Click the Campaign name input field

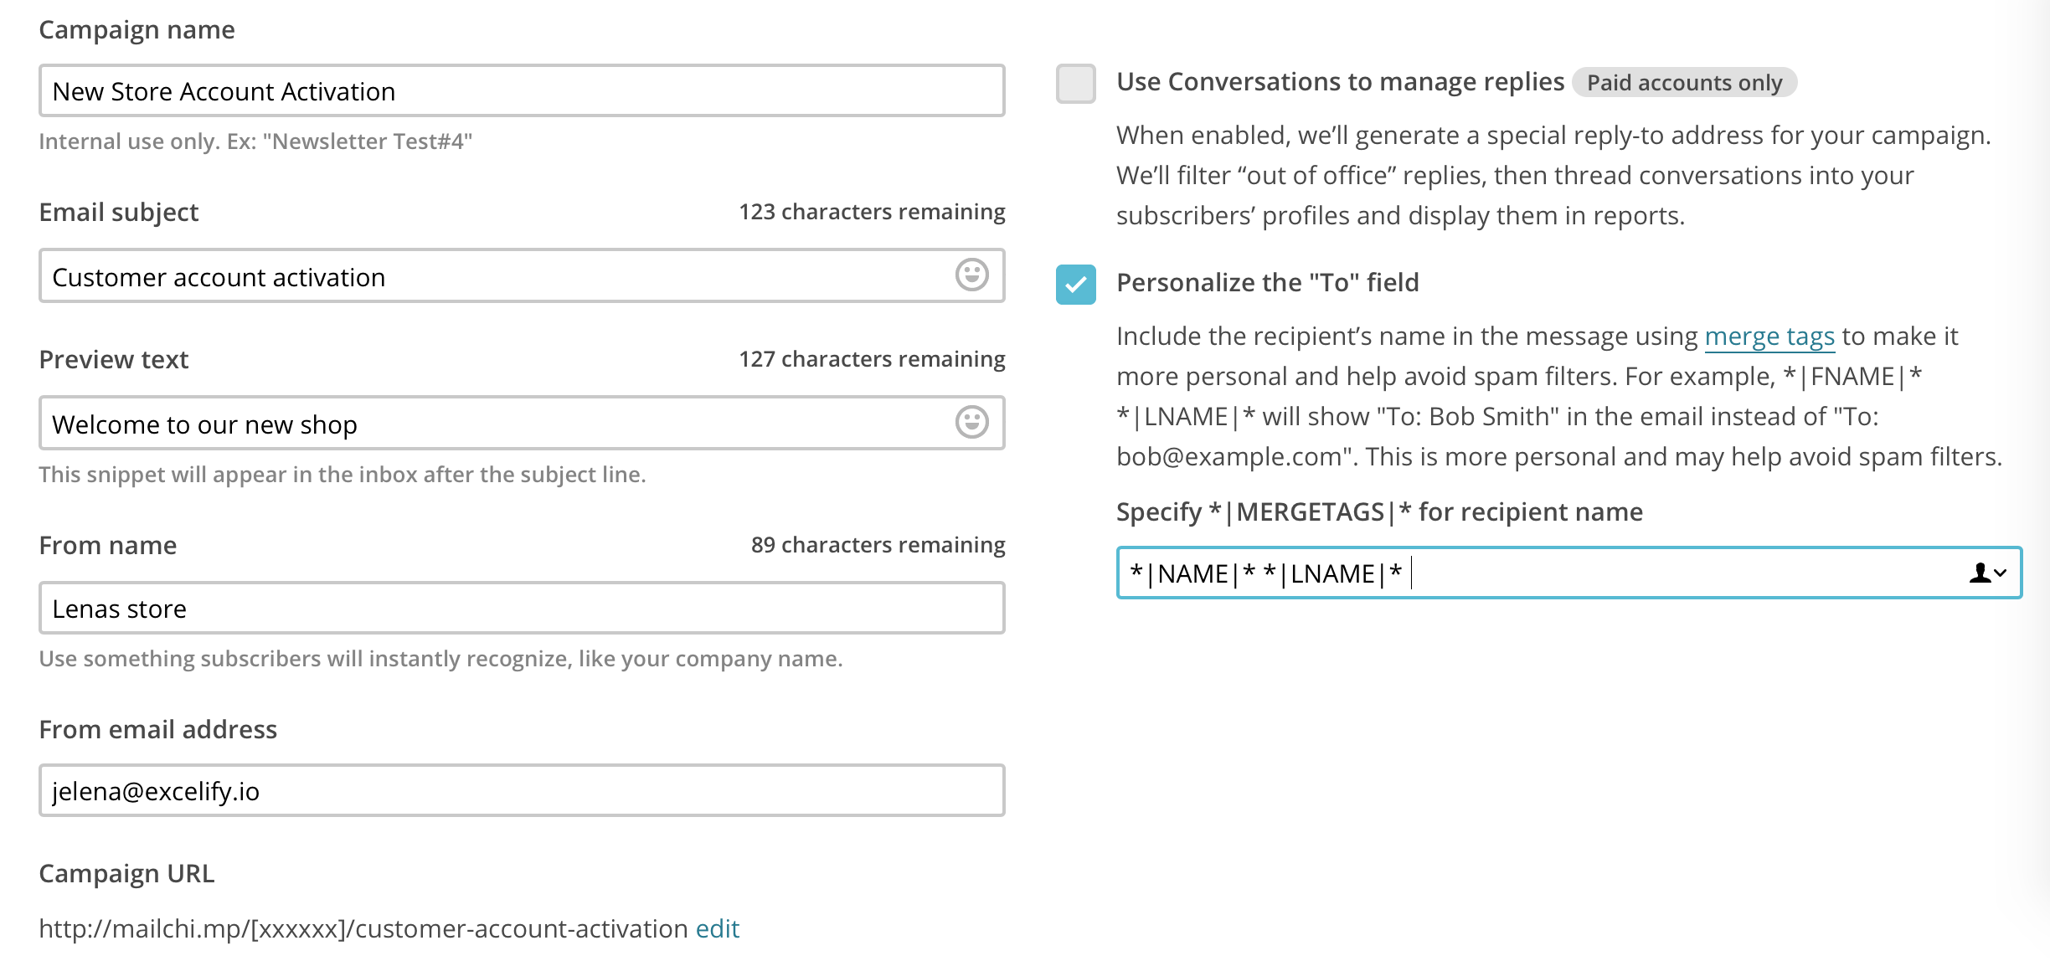coord(521,91)
